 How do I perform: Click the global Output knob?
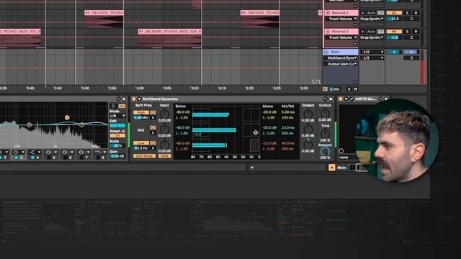[x=325, y=114]
